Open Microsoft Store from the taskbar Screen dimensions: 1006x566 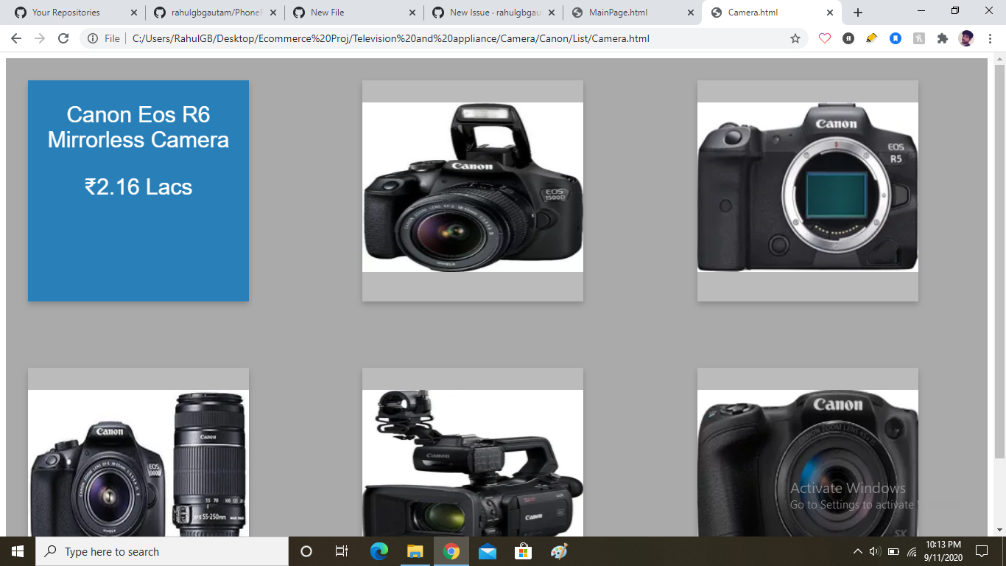[x=523, y=551]
